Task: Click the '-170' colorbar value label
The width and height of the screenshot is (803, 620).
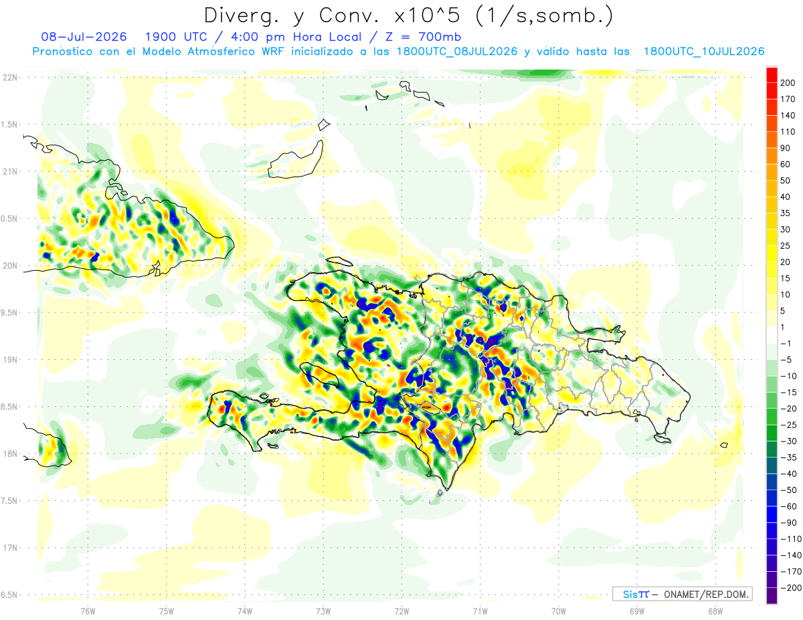Action: 790,571
